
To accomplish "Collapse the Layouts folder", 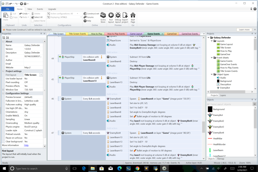I will point(212,41).
